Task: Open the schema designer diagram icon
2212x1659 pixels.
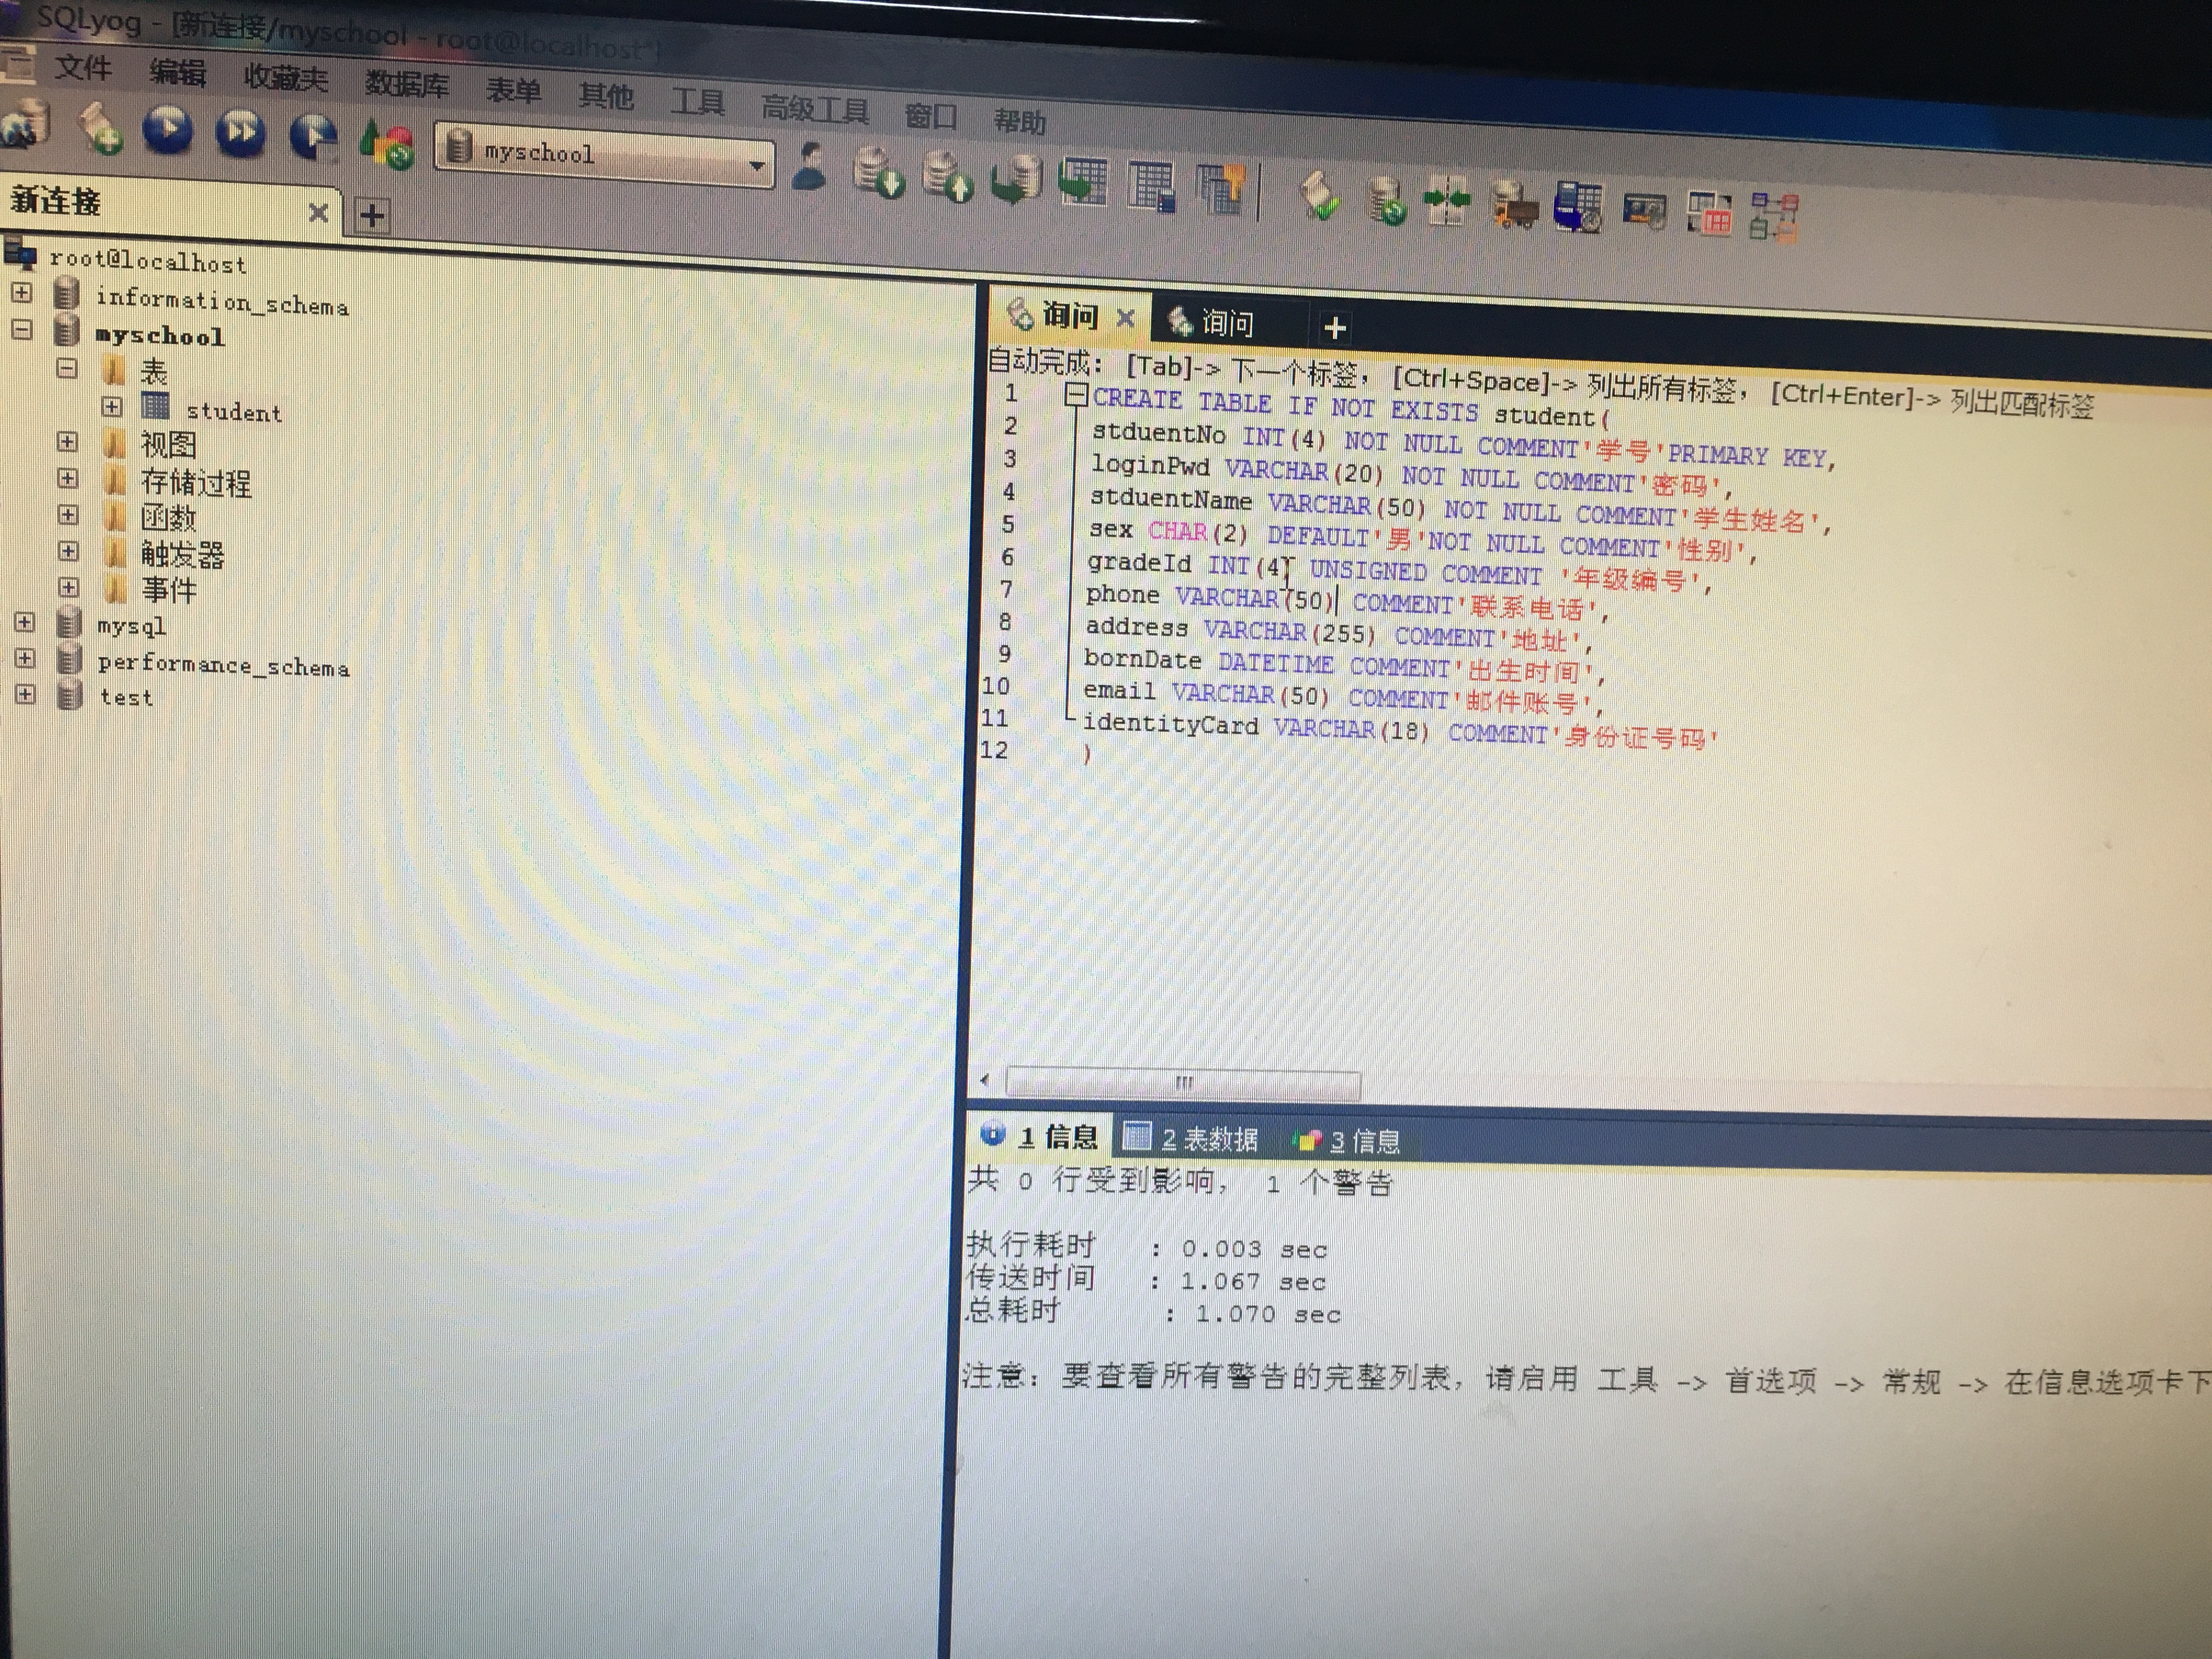Action: [1774, 217]
